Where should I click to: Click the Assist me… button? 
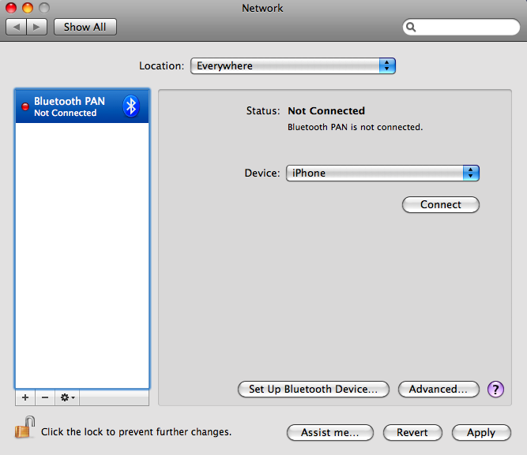[330, 432]
